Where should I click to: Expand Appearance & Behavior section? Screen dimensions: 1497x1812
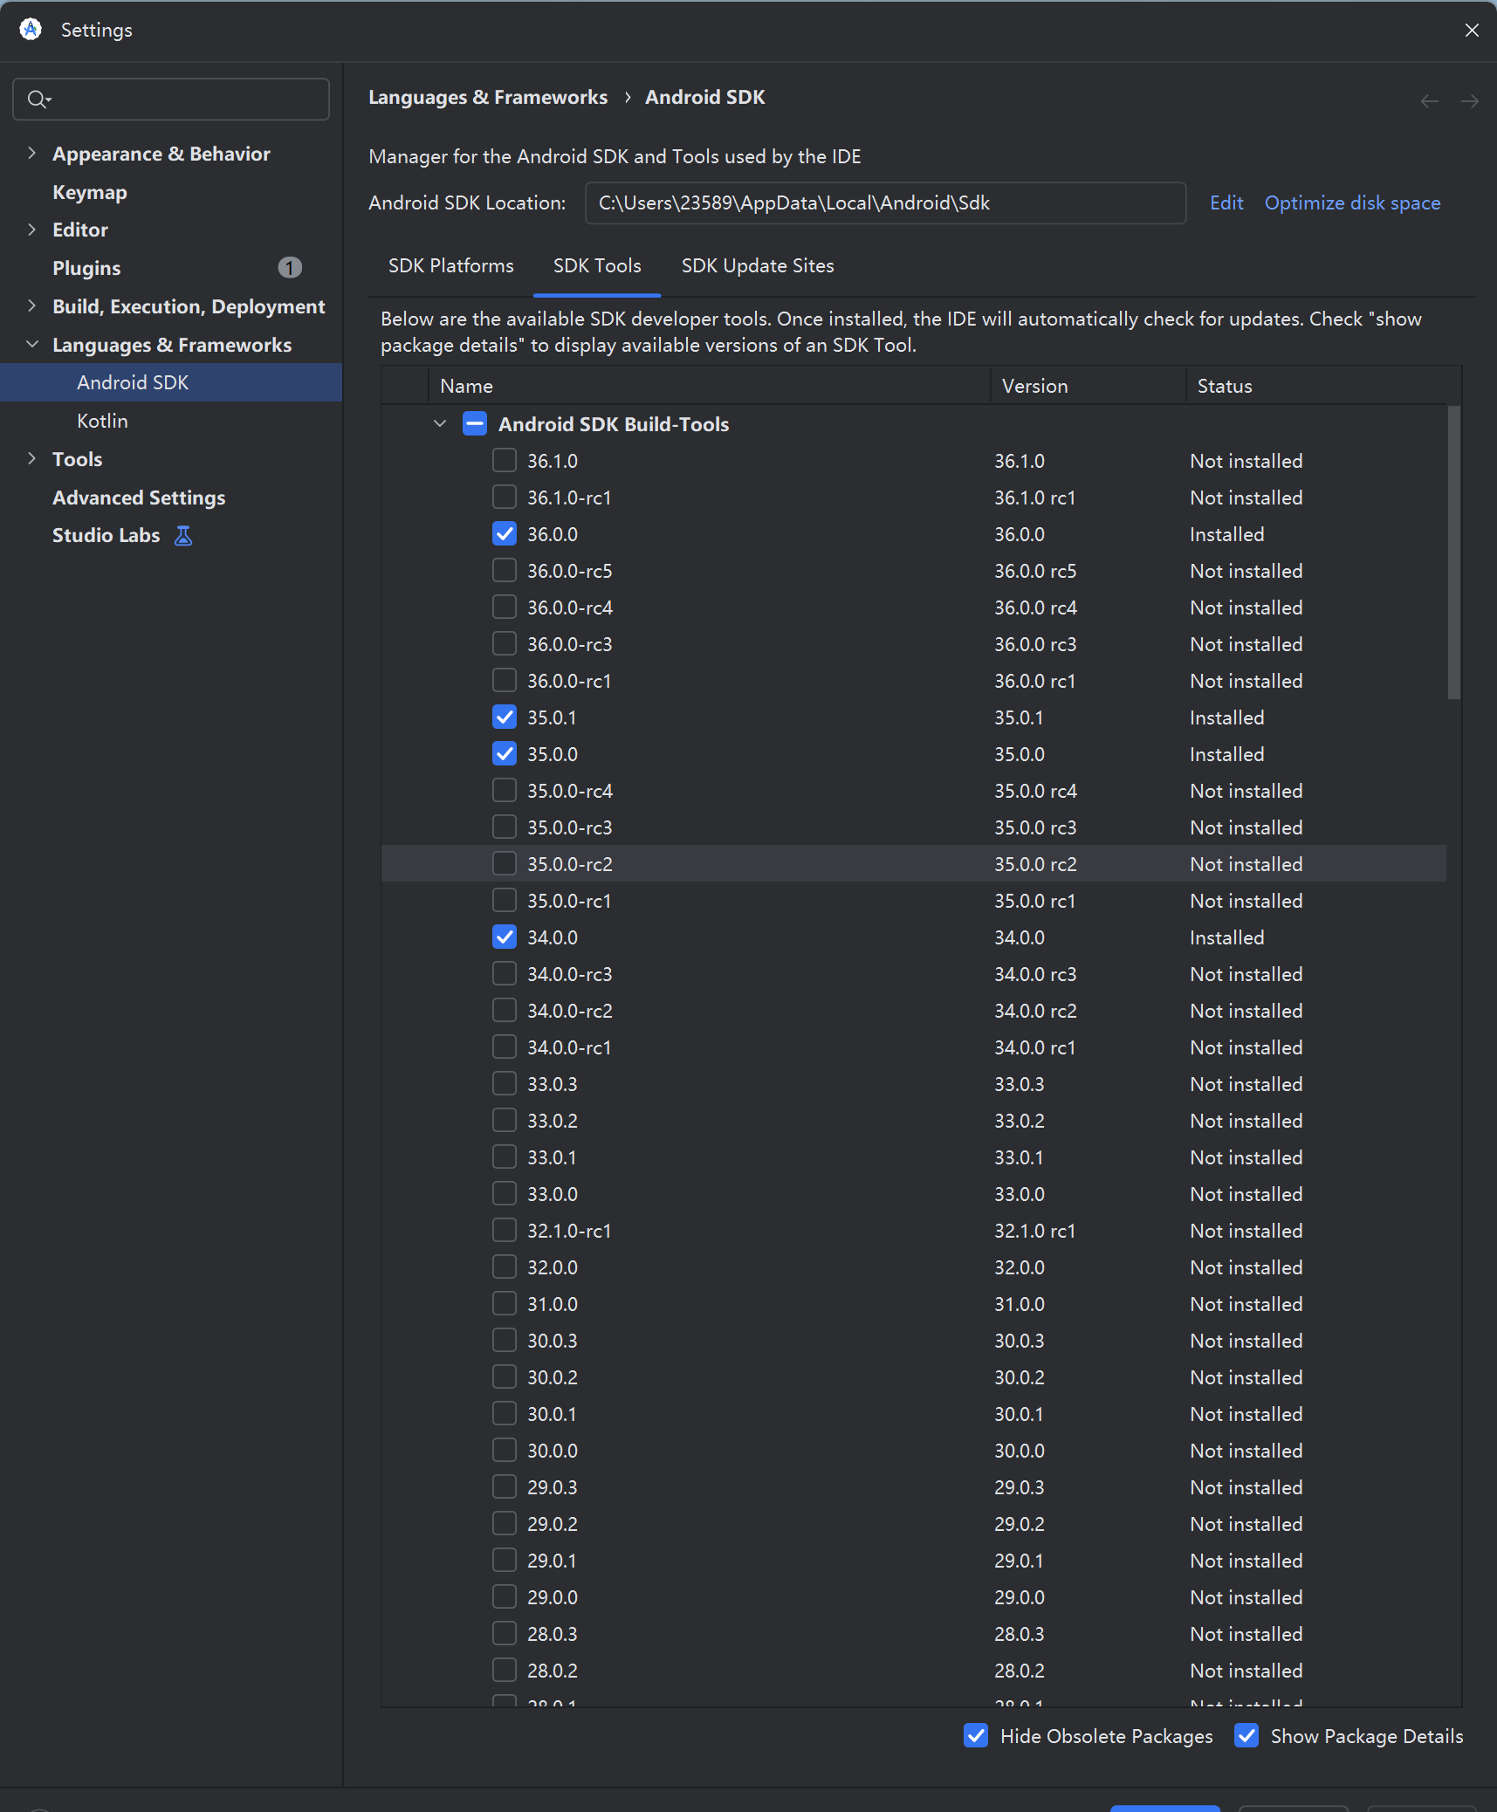tap(32, 153)
